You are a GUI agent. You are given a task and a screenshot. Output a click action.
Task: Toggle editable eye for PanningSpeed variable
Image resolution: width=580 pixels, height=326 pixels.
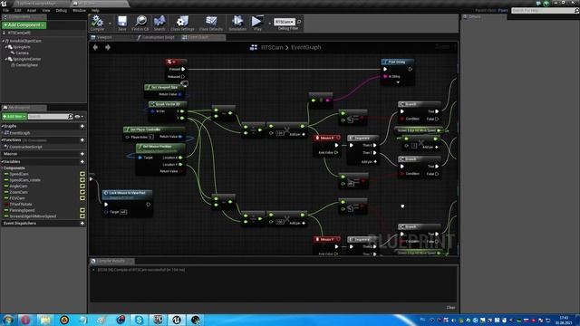pos(82,210)
